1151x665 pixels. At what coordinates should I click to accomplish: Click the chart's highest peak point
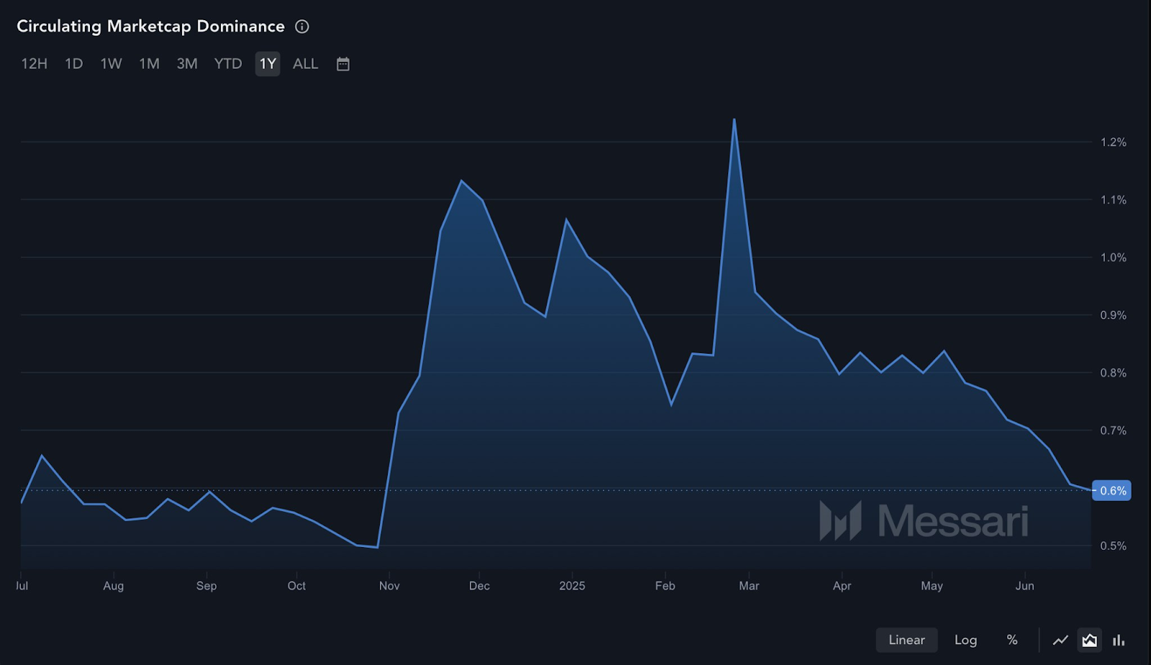(734, 119)
